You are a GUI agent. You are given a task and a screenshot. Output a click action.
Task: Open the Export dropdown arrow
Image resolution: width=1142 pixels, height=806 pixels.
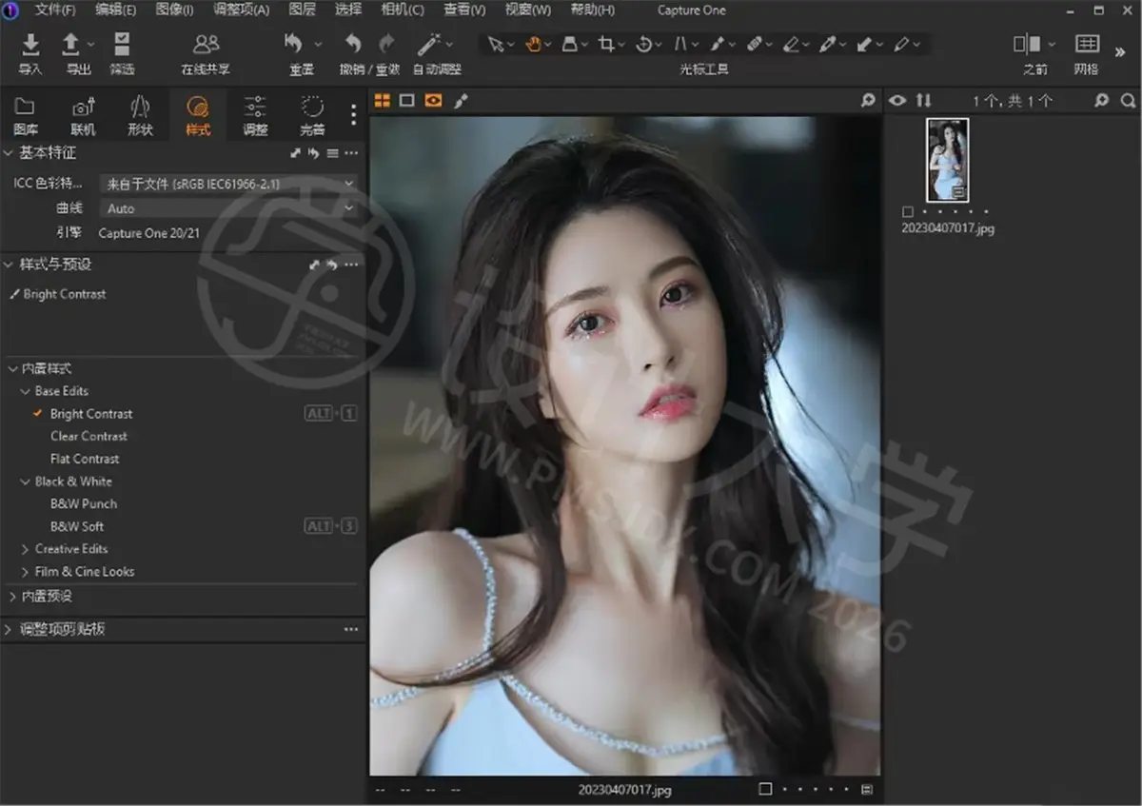tap(91, 44)
